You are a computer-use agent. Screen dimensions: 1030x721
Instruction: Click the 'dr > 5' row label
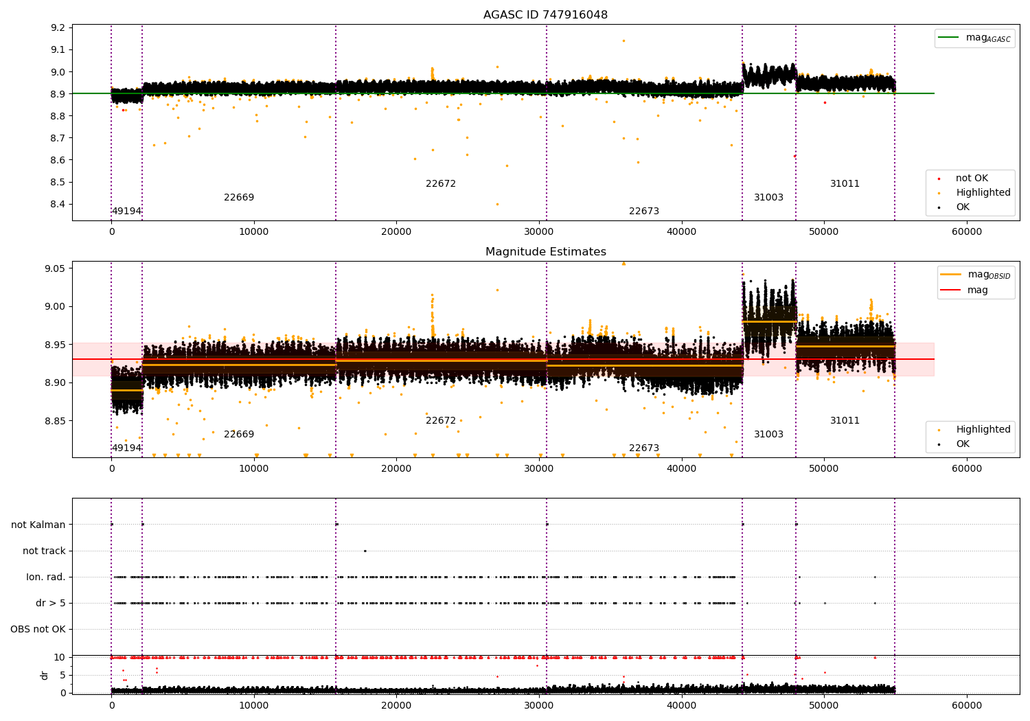pos(51,604)
